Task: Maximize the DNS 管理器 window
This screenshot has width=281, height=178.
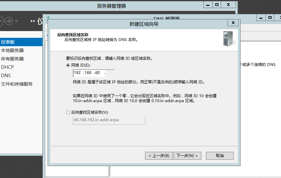Action: point(270,18)
